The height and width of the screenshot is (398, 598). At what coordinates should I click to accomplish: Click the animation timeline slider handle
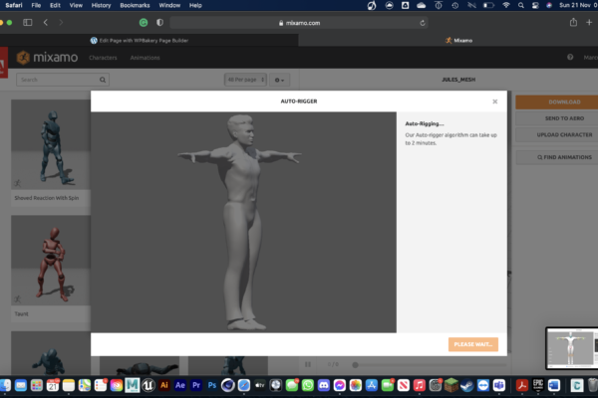tap(355, 365)
